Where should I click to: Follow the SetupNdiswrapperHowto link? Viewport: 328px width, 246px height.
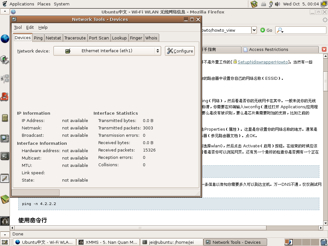click(x=263, y=62)
